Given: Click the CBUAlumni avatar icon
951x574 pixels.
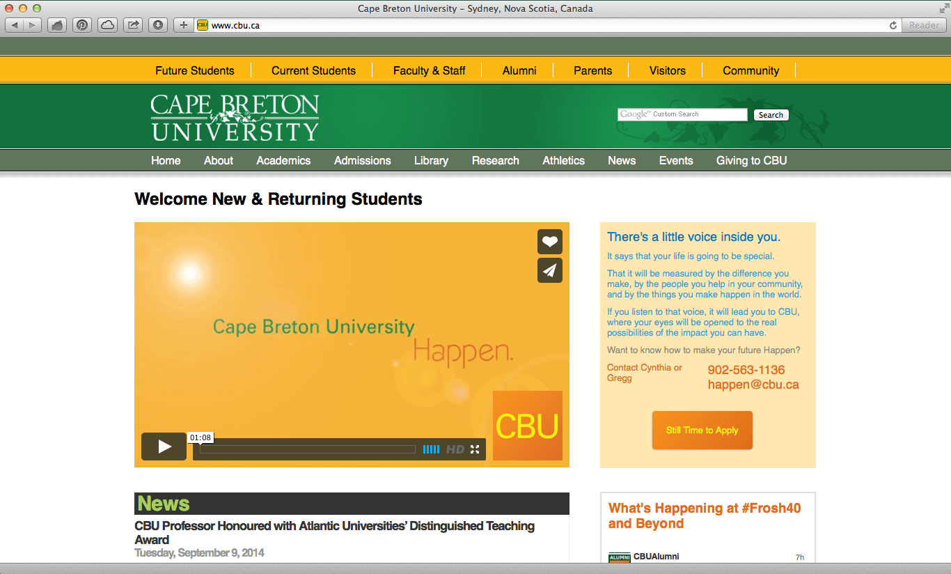Looking at the screenshot, I should coord(619,558).
